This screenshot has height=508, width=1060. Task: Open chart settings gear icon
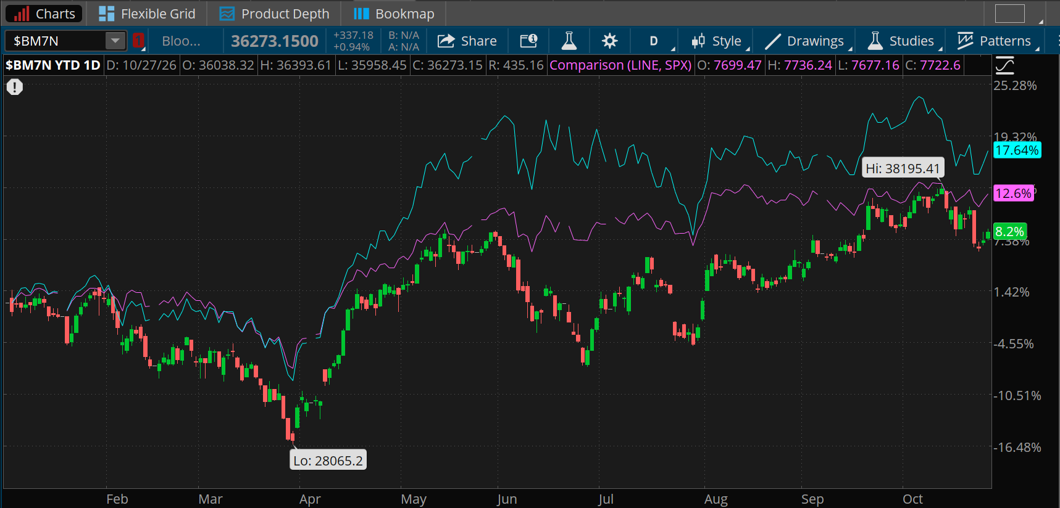pos(609,41)
